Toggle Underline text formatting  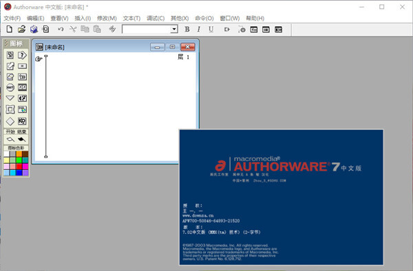(211, 29)
